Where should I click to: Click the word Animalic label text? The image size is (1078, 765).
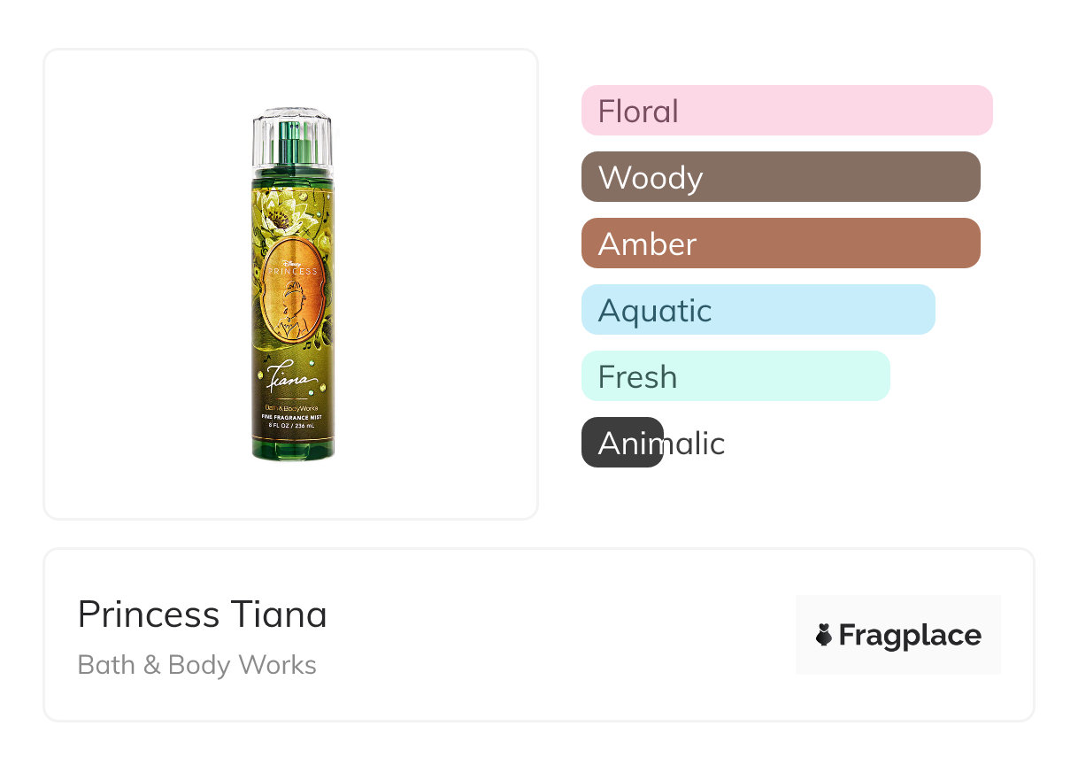point(661,443)
